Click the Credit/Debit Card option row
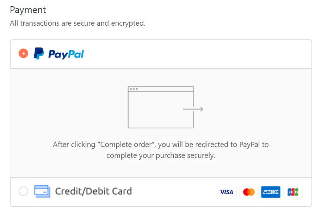The width and height of the screenshot is (334, 217). pos(161,192)
